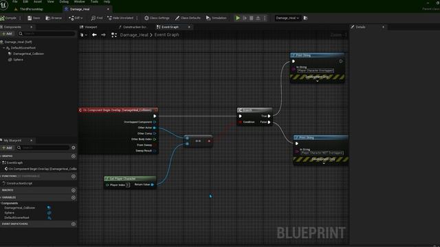
Task: Click the Pause/frame-skip button
Action: click(245, 18)
